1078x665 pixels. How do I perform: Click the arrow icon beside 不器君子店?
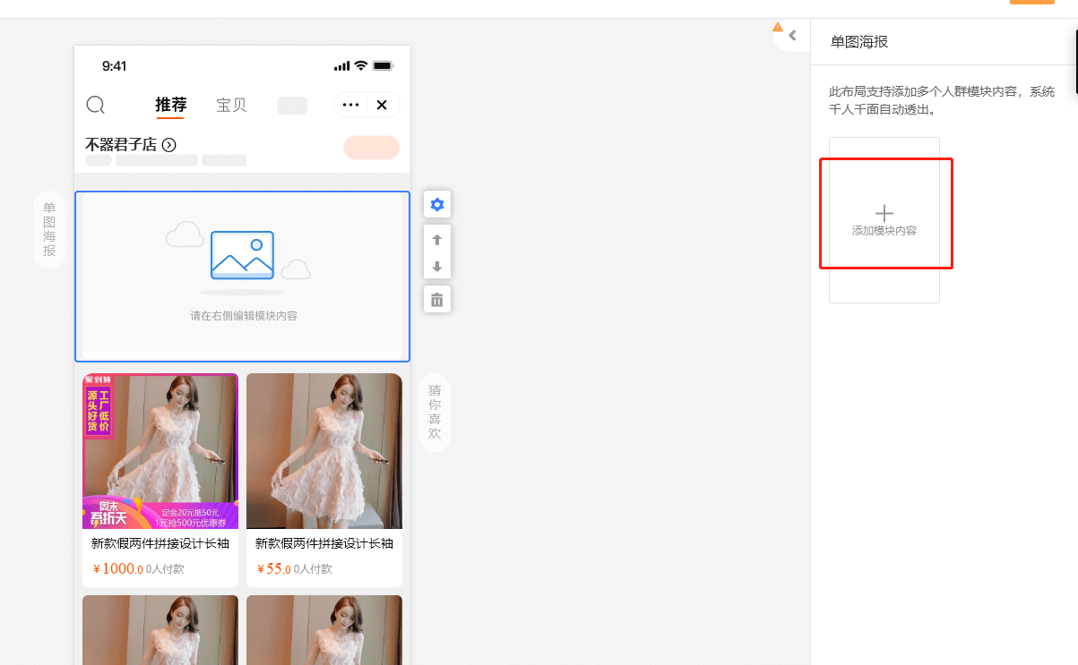168,144
